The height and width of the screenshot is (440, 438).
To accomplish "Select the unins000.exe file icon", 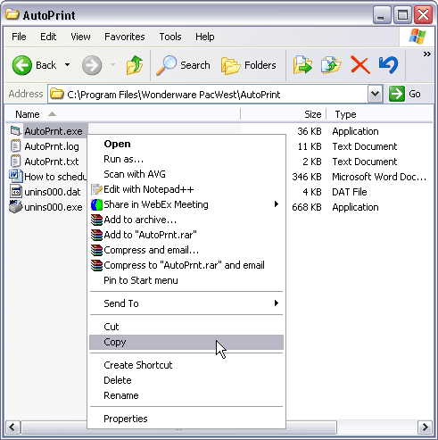I will [16, 207].
